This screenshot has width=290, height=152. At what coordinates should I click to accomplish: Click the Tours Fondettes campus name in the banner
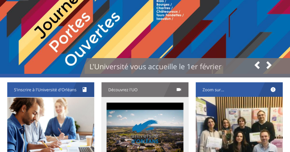(x=169, y=15)
